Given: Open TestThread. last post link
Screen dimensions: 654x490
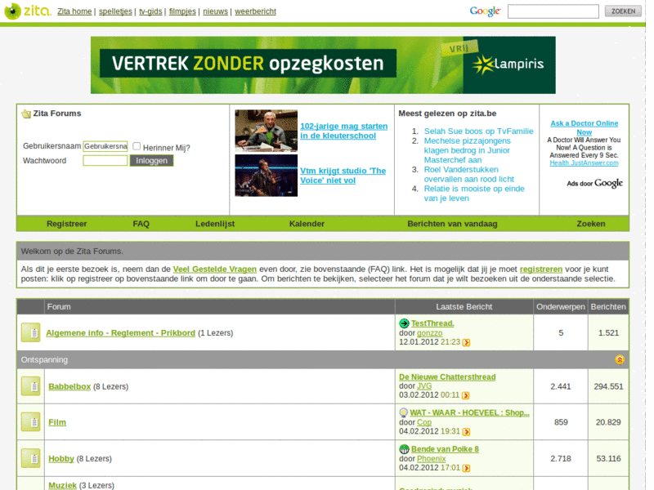Looking at the screenshot, I should point(432,323).
